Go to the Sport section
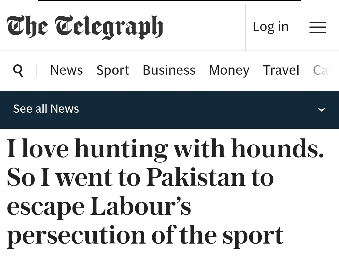Image resolution: width=339 pixels, height=258 pixels. [x=113, y=70]
